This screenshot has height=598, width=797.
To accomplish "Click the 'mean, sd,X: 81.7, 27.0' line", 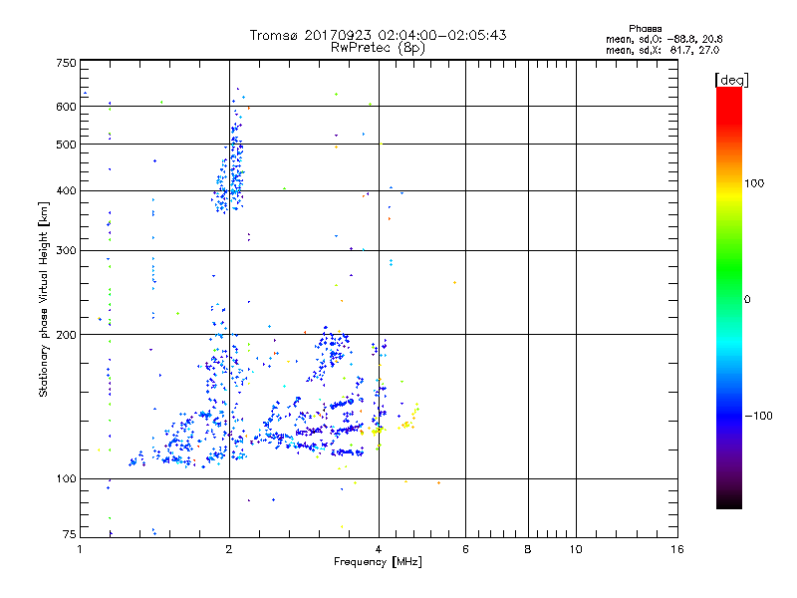I will tap(663, 50).
